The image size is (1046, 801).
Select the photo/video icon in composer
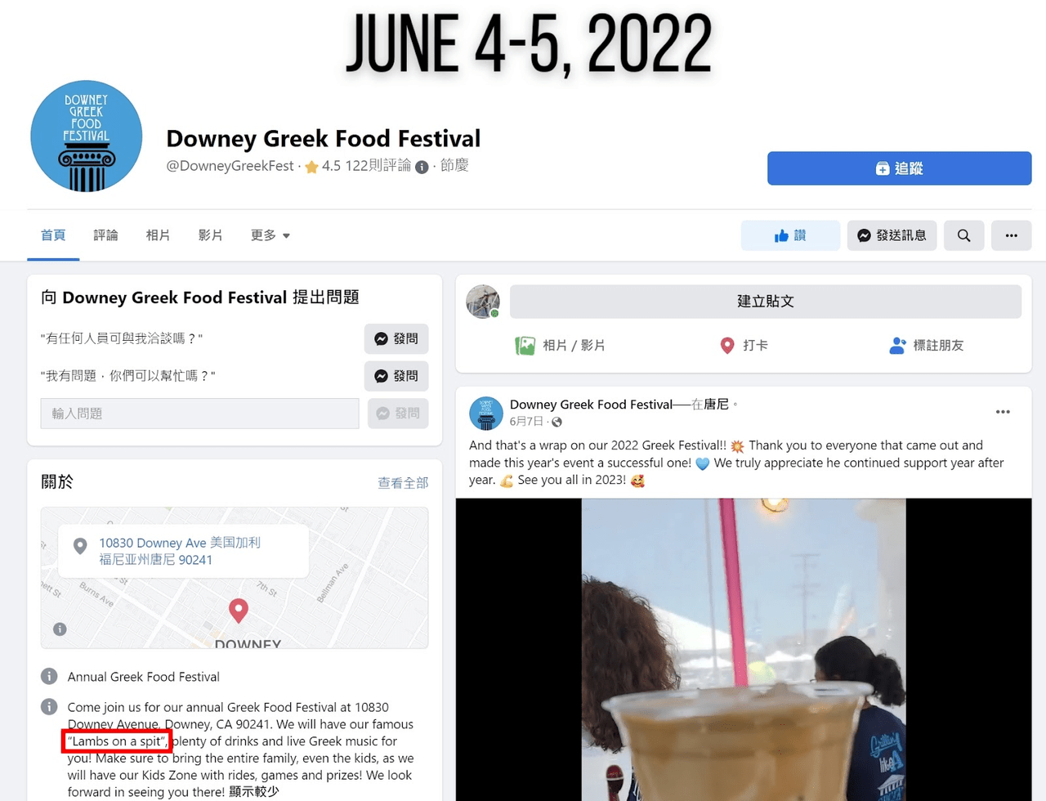coord(525,346)
